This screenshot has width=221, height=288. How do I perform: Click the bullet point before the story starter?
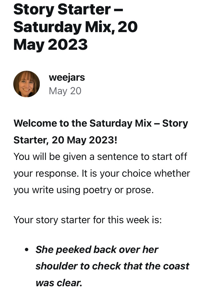[x=27, y=250]
